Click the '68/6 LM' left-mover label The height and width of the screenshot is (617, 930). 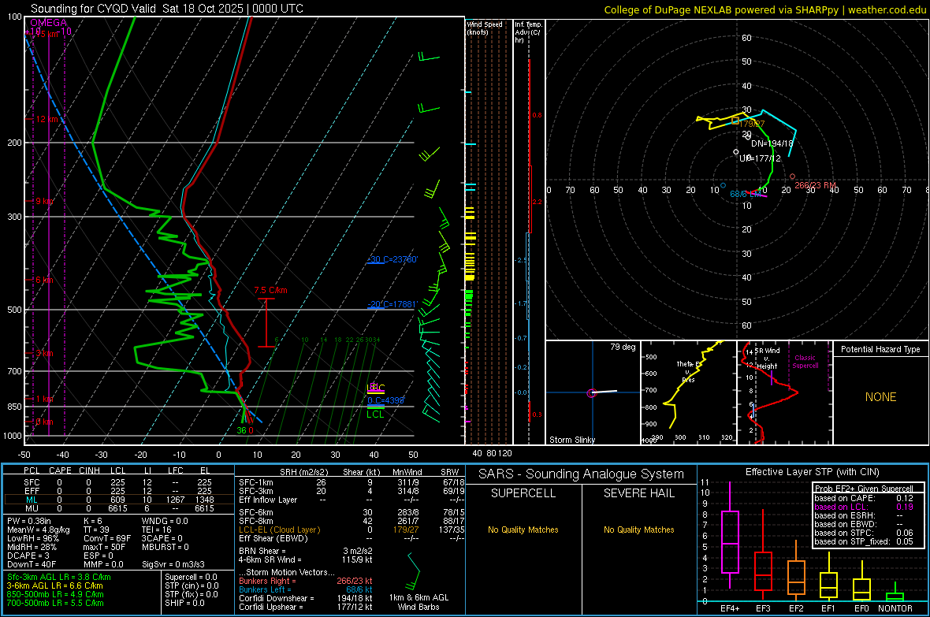(x=746, y=194)
